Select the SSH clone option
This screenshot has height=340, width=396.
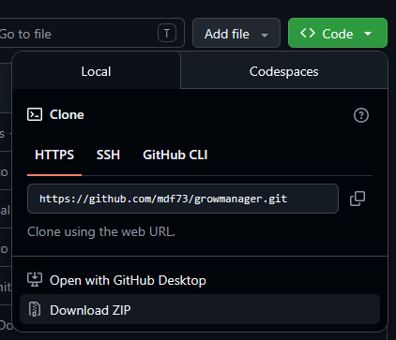[x=108, y=155]
